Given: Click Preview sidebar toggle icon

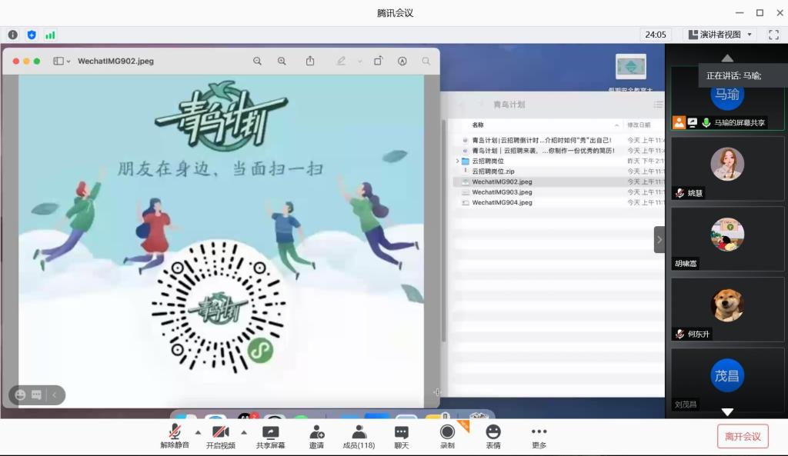Looking at the screenshot, I should [x=58, y=61].
